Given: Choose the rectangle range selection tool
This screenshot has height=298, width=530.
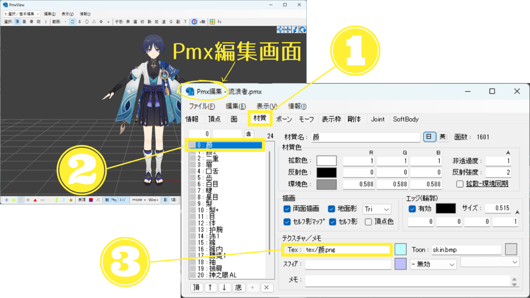Looking at the screenshot, I should [73, 21].
